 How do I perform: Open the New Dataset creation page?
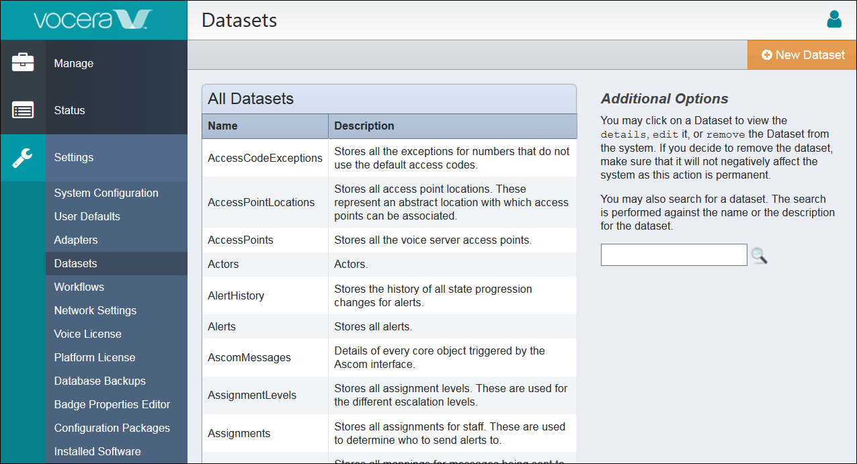[801, 54]
